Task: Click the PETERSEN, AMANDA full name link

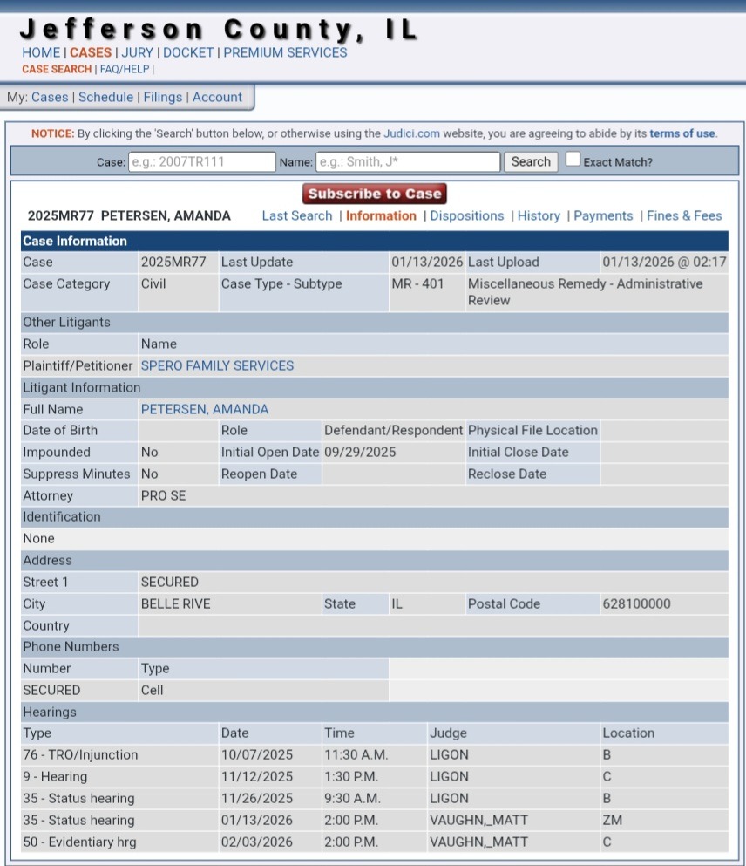Action: click(205, 409)
